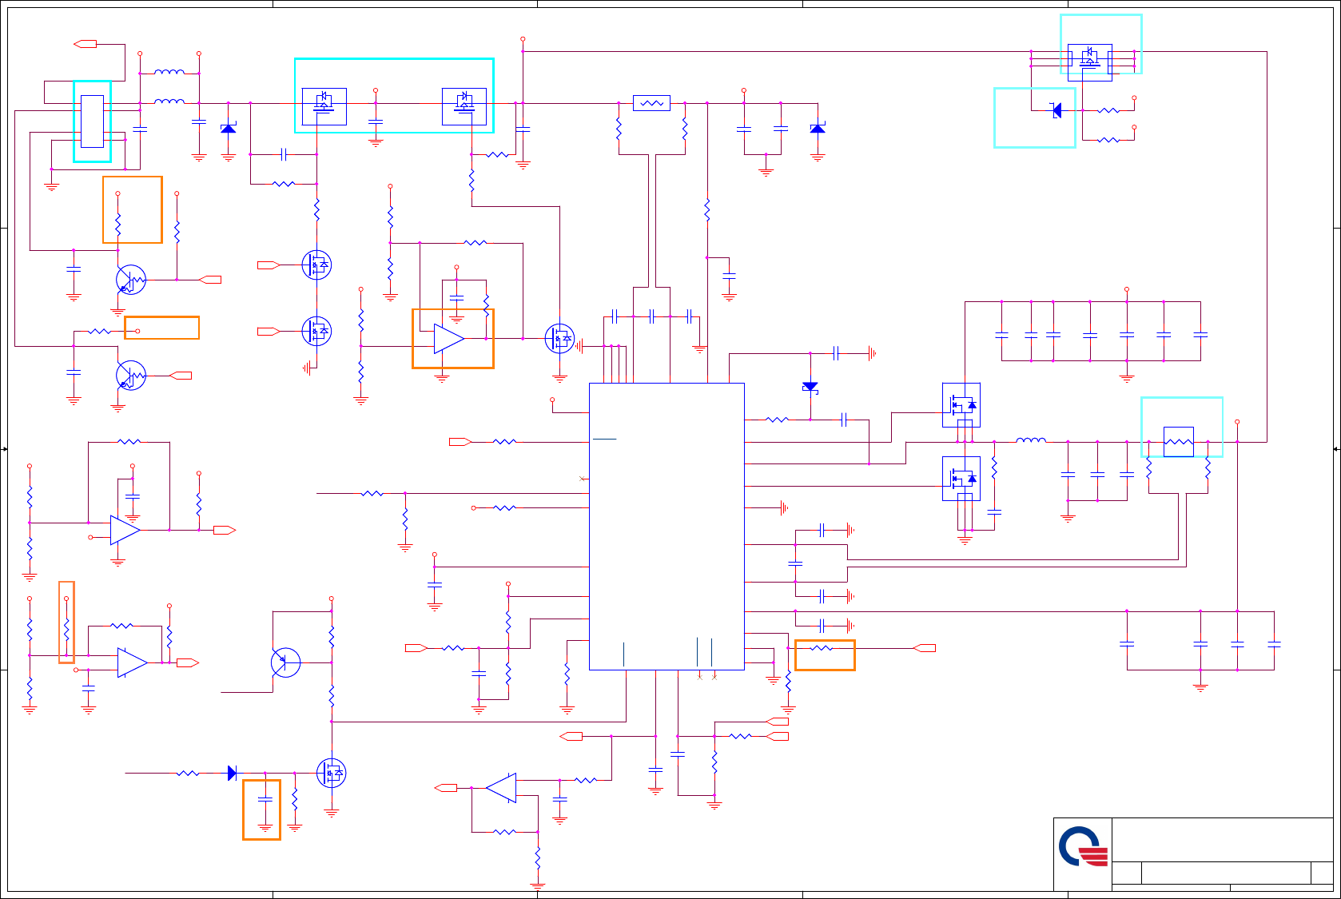Click the circled MOSFET at the bottom, next to the diode

click(331, 773)
